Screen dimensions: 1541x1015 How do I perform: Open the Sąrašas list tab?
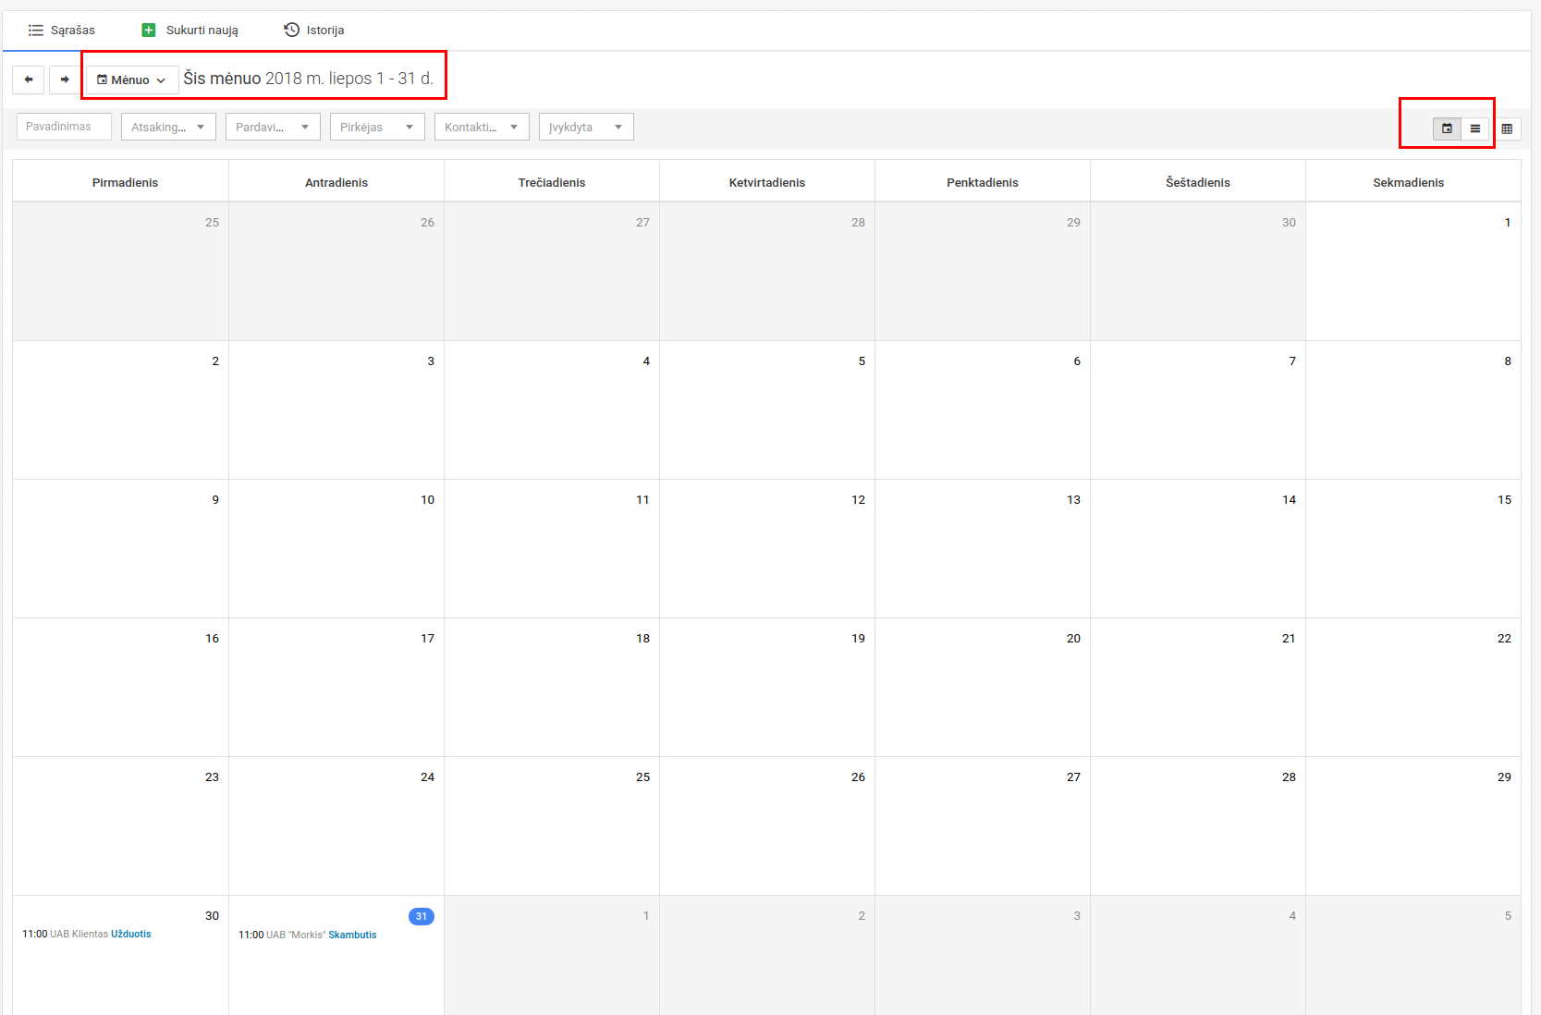click(62, 31)
